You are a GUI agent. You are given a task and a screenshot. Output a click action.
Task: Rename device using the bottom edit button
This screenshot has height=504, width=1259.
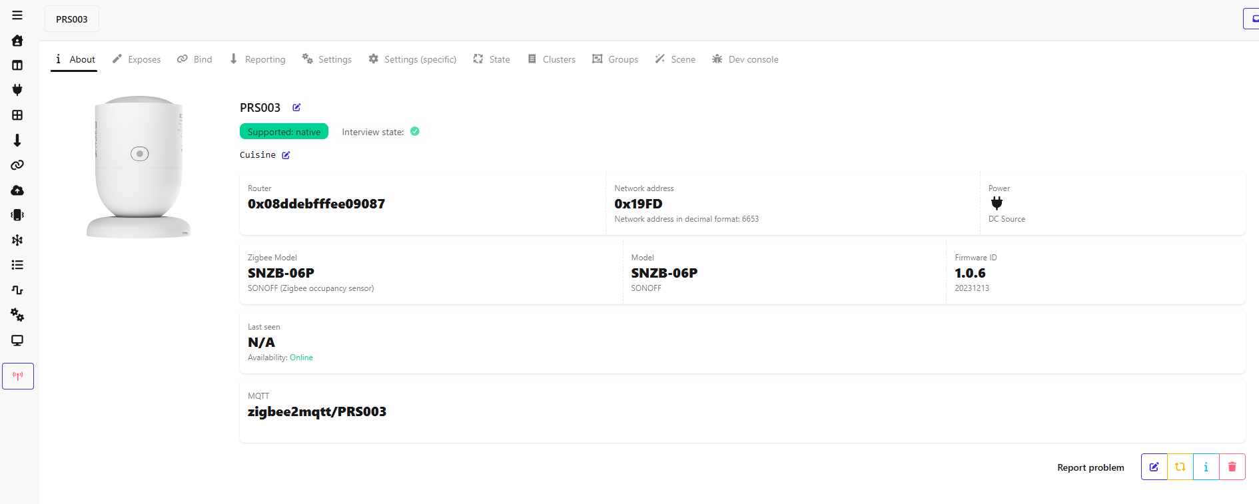point(1154,467)
